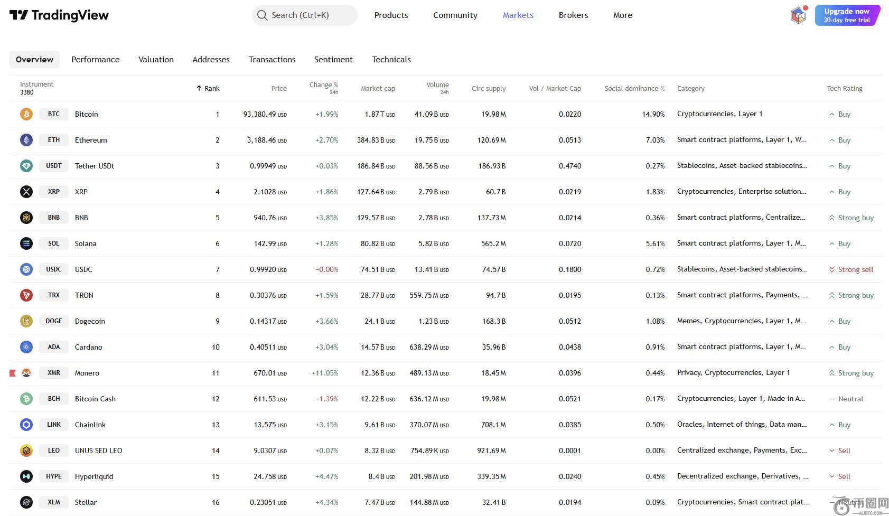Sort by the Market cap column
889x516 pixels.
pos(378,89)
